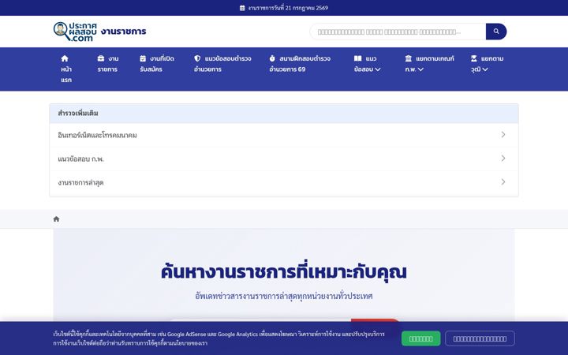The height and width of the screenshot is (355, 568).
Task: Click the outlined cookie settings button
Action: pyautogui.click(x=480, y=338)
